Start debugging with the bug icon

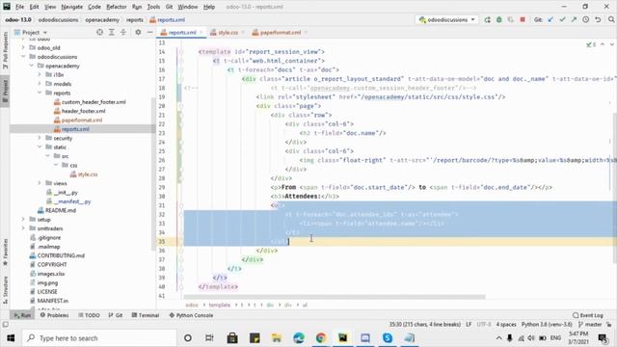pos(499,19)
